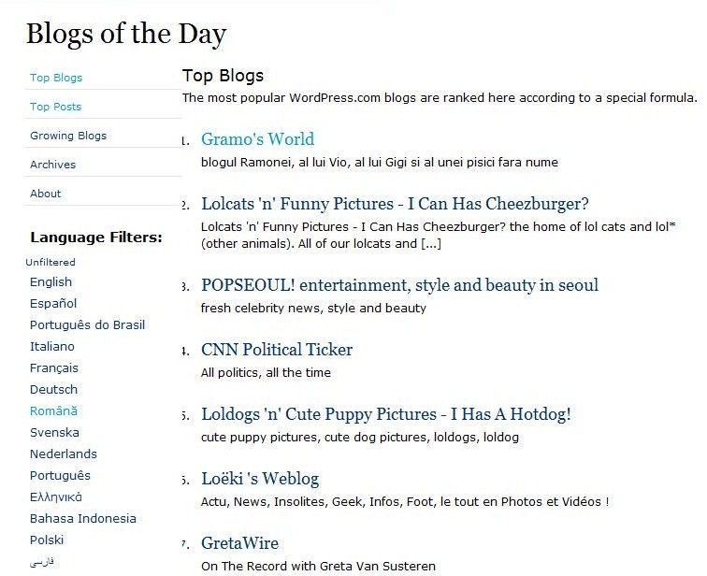The image size is (707, 576).
Task: Open Loëki 's Weblog link
Action: (x=260, y=479)
